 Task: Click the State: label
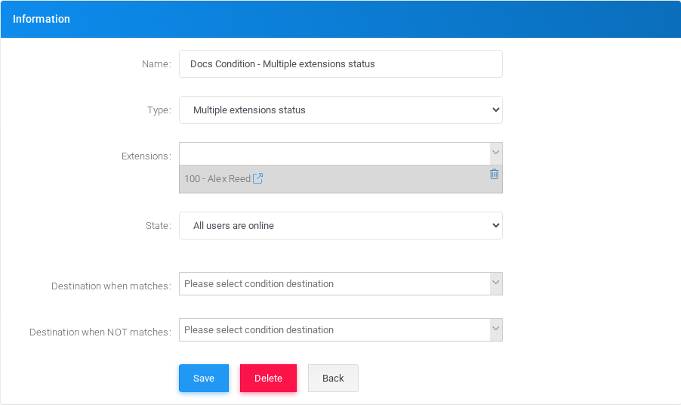click(x=159, y=225)
